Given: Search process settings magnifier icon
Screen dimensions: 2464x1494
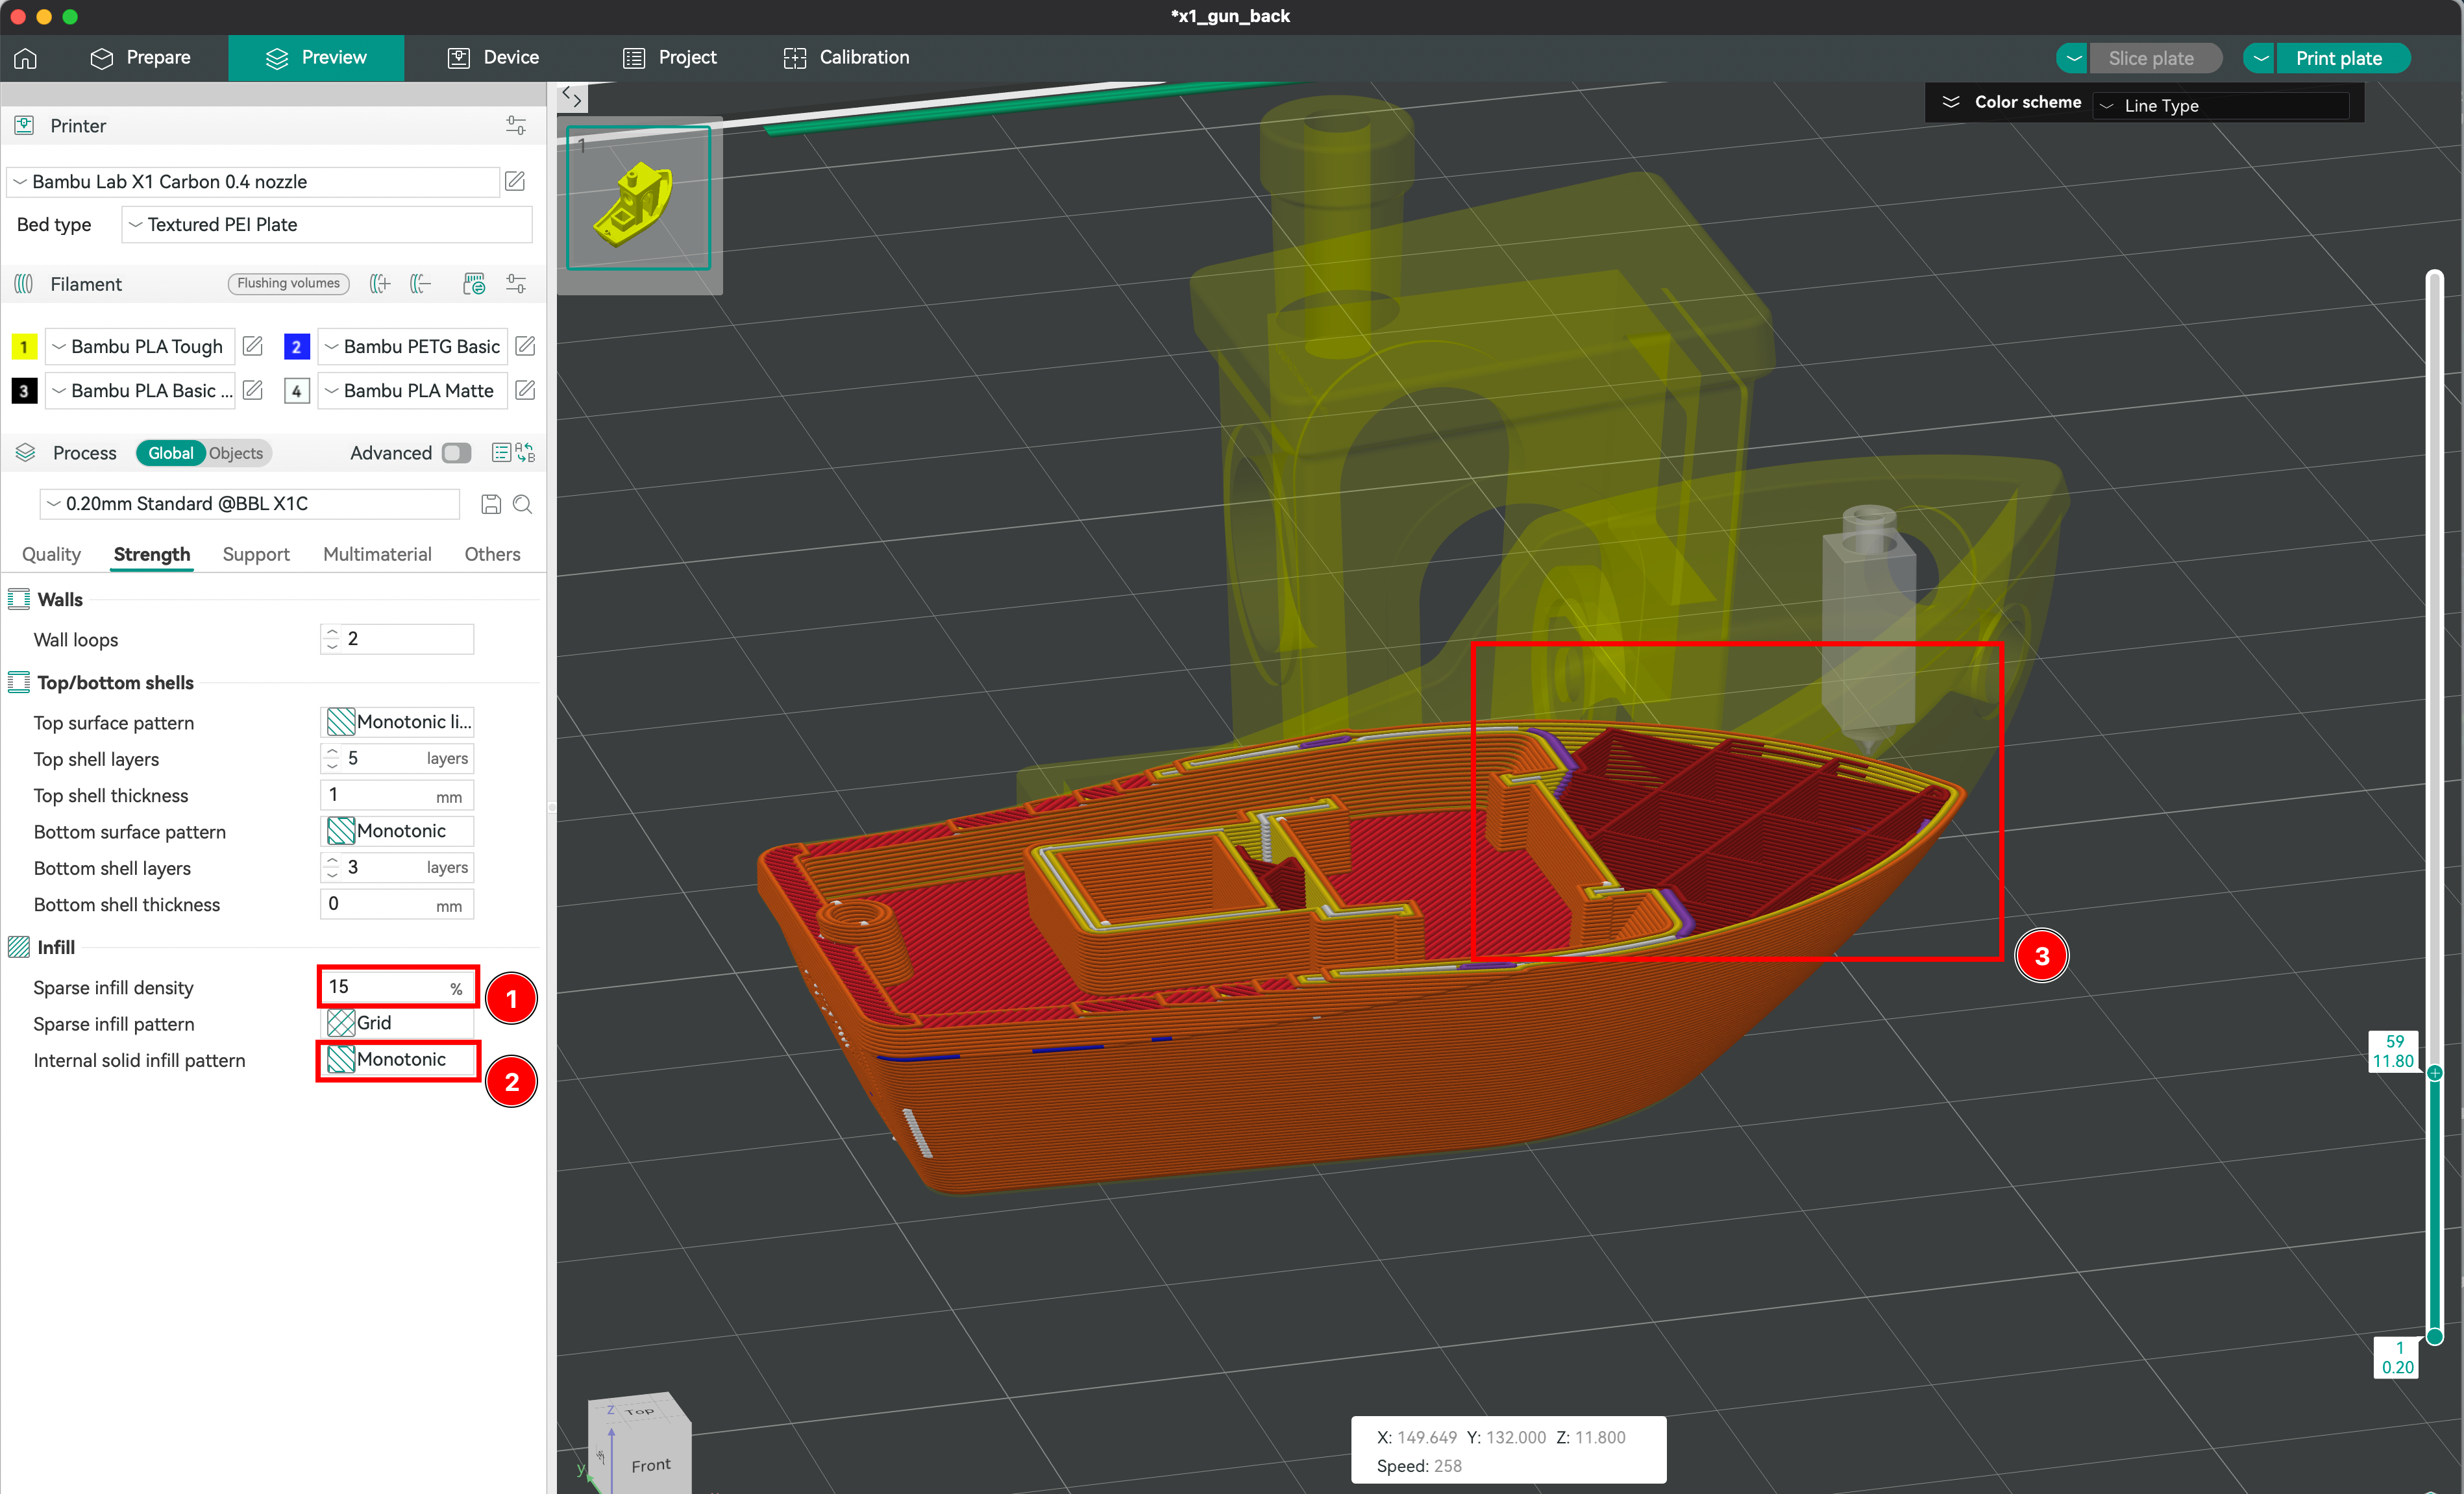Looking at the screenshot, I should point(522,504).
